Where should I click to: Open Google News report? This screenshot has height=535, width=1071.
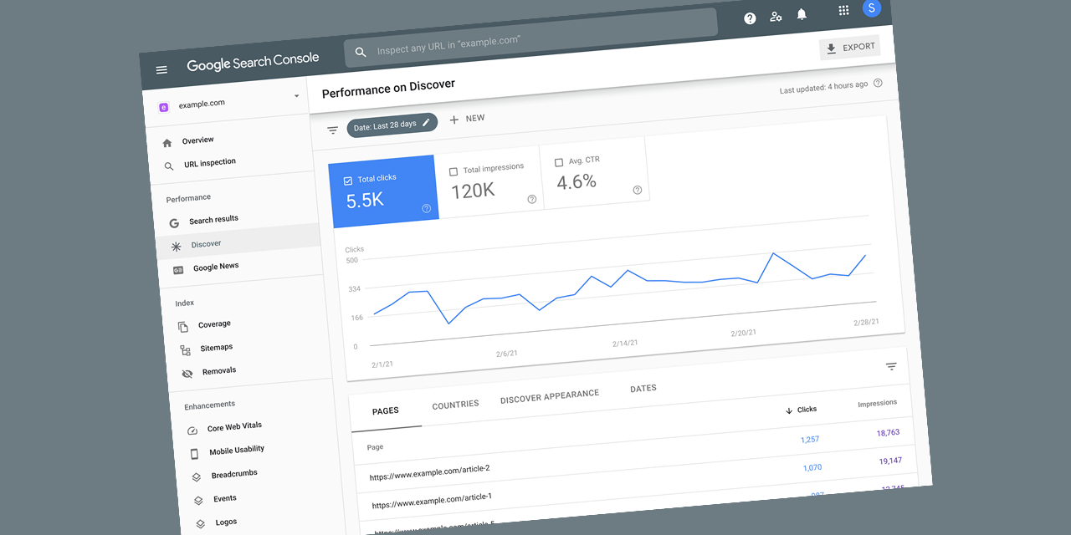coord(216,267)
